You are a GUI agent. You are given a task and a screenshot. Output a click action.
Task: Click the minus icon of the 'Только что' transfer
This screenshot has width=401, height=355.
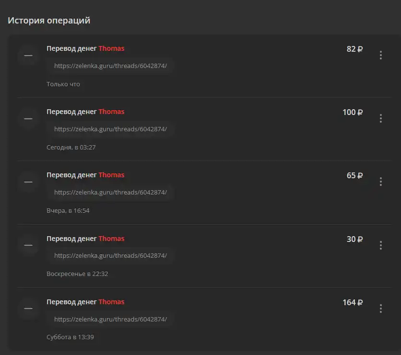click(x=28, y=56)
